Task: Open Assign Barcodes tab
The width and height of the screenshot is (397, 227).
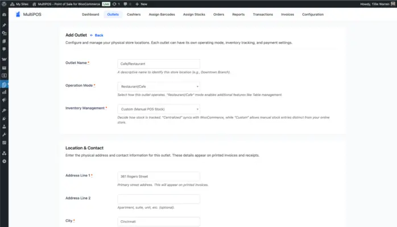Action: [162, 14]
